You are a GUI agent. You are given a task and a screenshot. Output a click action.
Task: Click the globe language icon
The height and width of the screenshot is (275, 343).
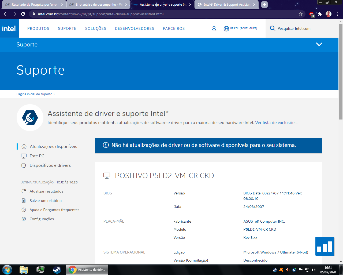226,28
